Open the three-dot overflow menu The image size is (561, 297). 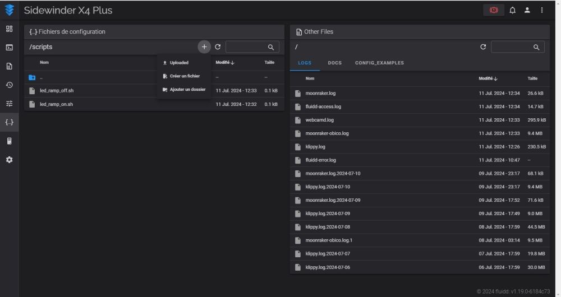[542, 10]
